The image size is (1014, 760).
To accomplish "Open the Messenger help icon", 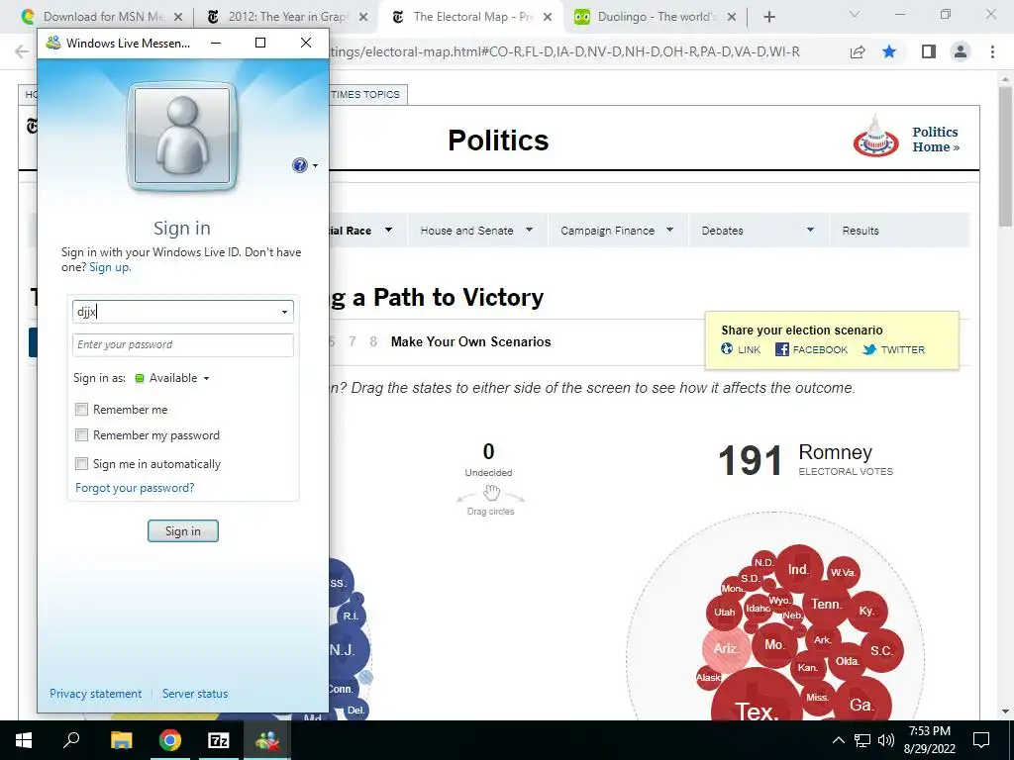I will (x=299, y=165).
